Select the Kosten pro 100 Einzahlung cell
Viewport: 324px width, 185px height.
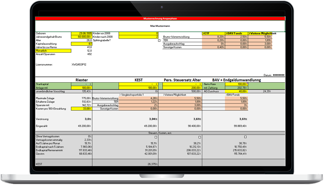82,109
